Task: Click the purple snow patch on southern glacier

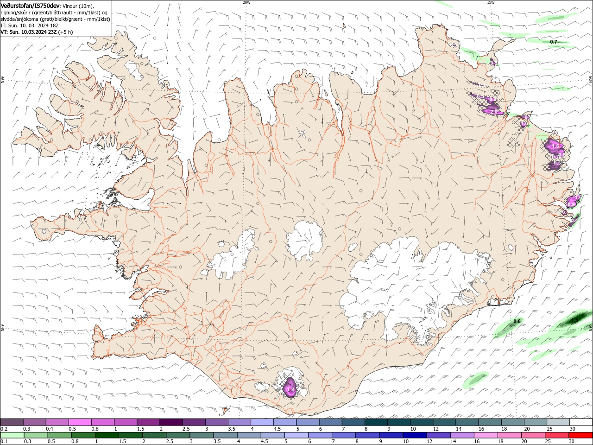Action: click(x=290, y=387)
